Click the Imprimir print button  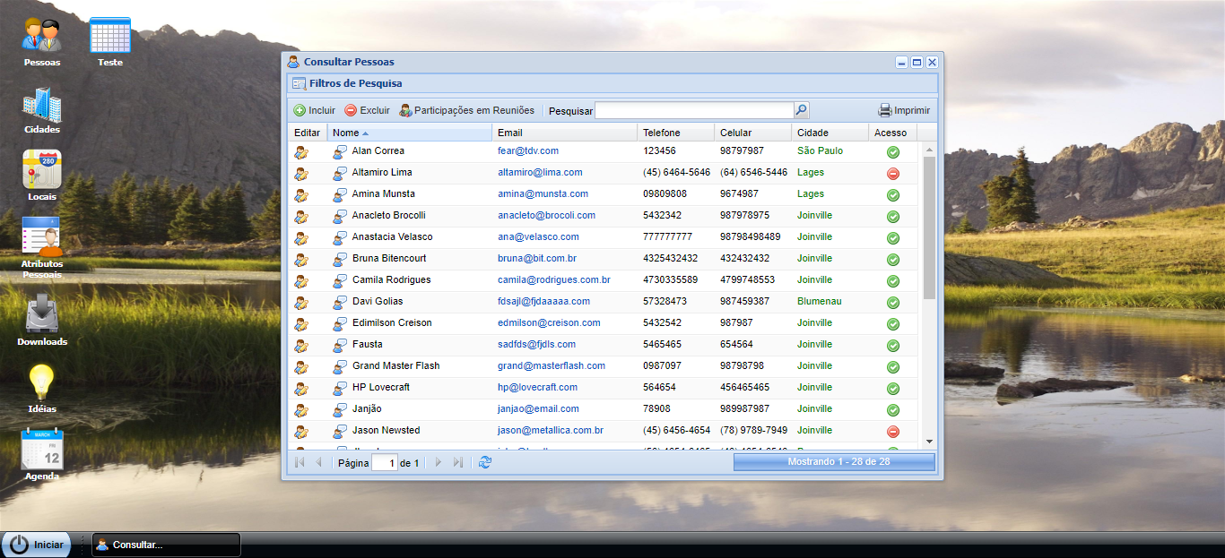tap(904, 110)
